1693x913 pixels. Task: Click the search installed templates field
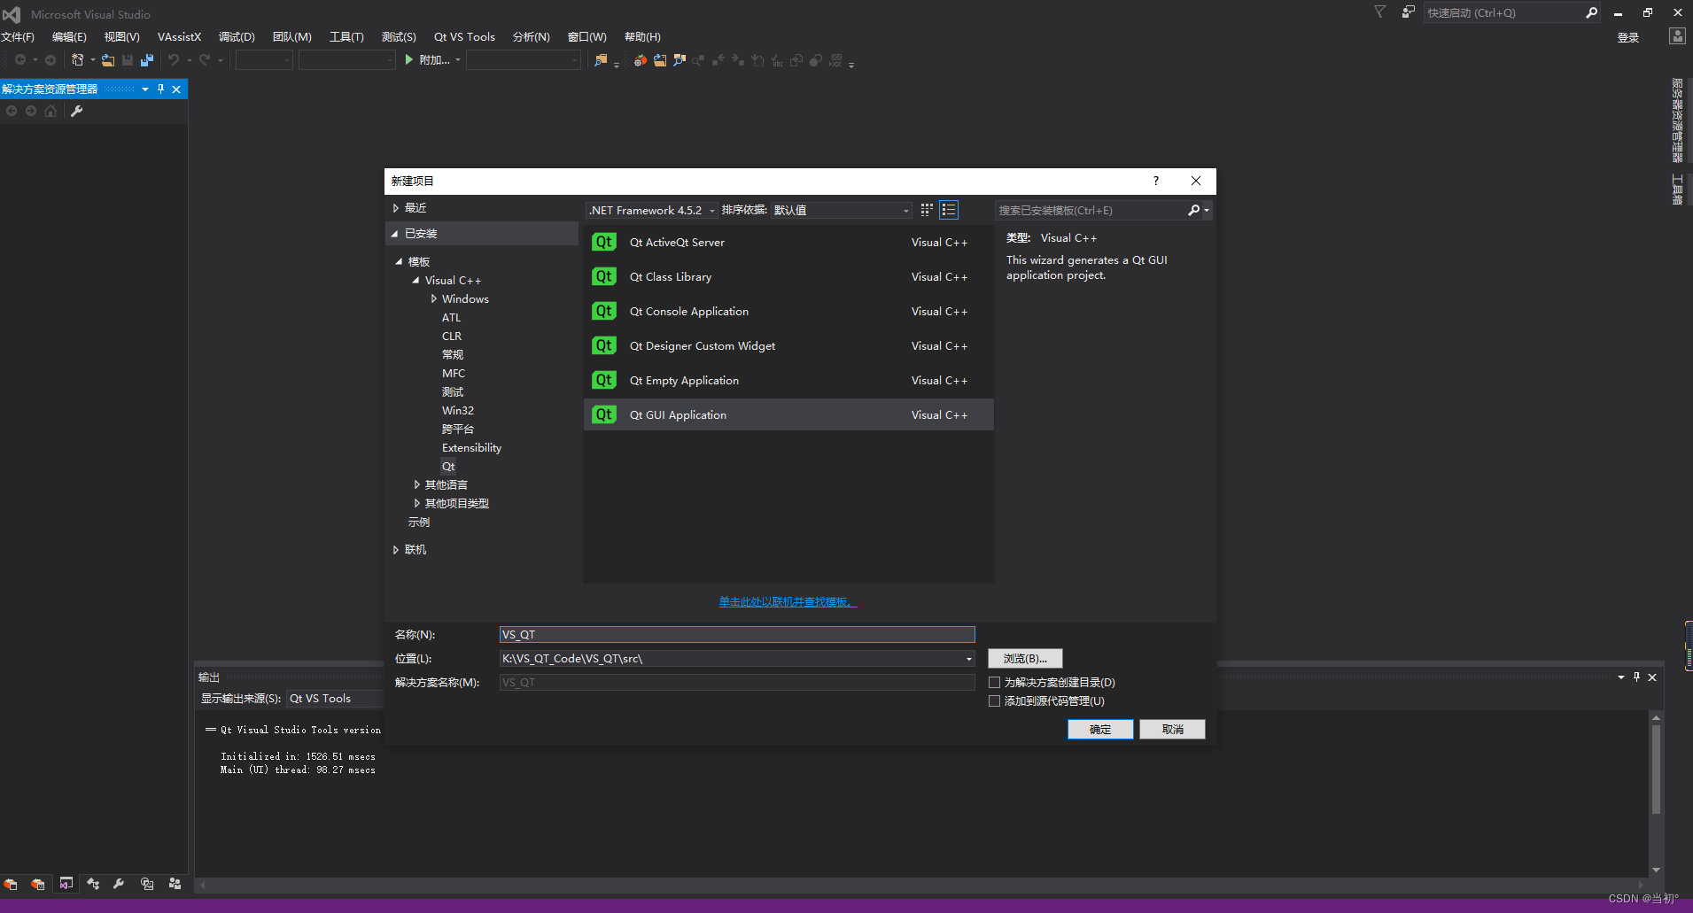coord(1091,210)
